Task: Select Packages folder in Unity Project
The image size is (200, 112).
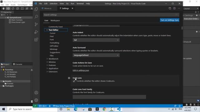Action: pyautogui.click(x=9, y=86)
